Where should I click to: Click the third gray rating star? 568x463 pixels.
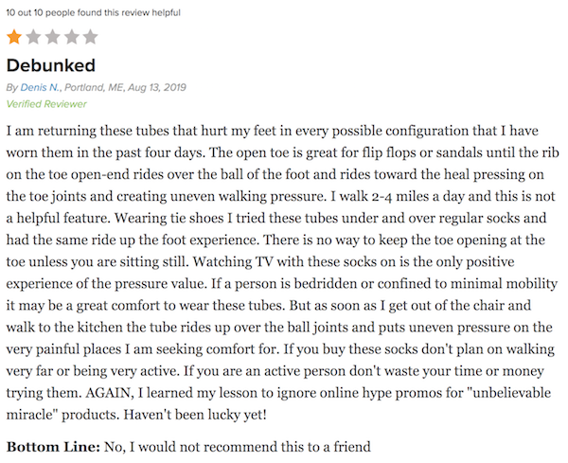coord(52,37)
